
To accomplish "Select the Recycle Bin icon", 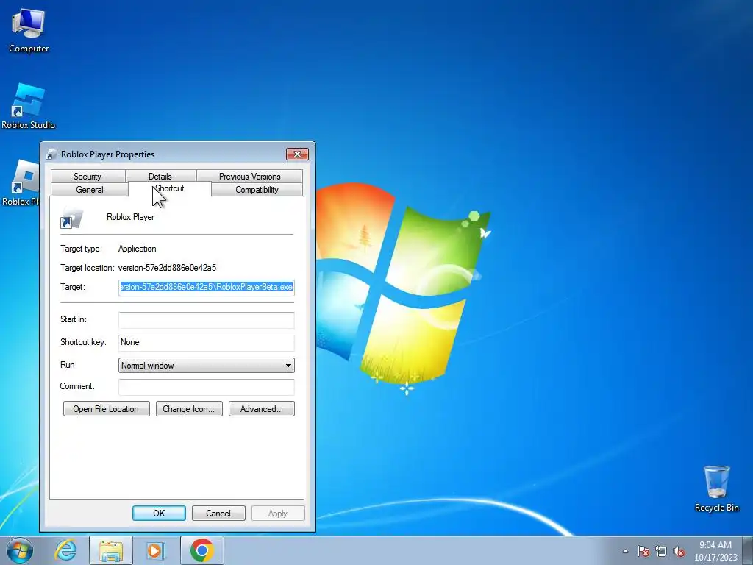I will click(716, 488).
